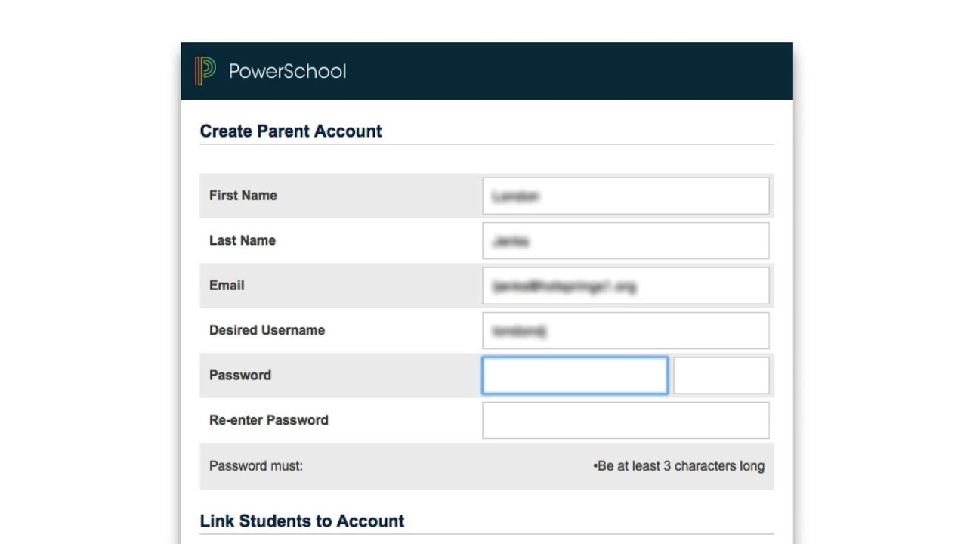967x544 pixels.
Task: Click the Password label text
Action: tap(240, 376)
